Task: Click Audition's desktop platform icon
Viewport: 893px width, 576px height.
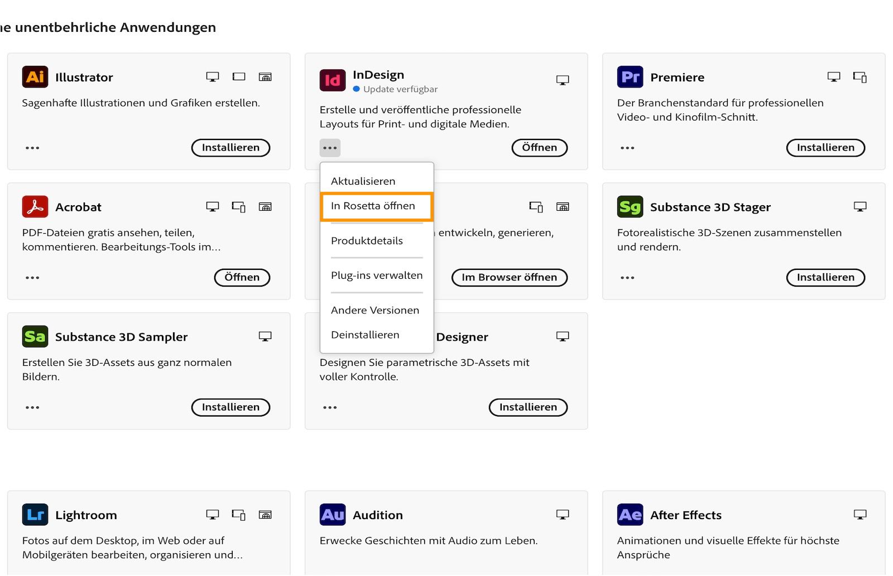Action: pyautogui.click(x=563, y=515)
